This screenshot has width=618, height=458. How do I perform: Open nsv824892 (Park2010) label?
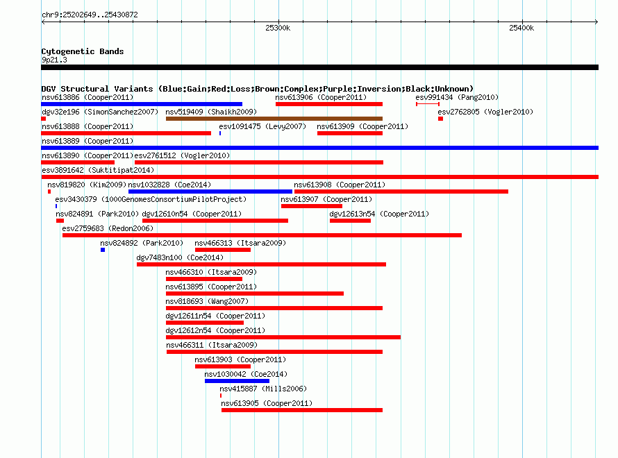142,243
